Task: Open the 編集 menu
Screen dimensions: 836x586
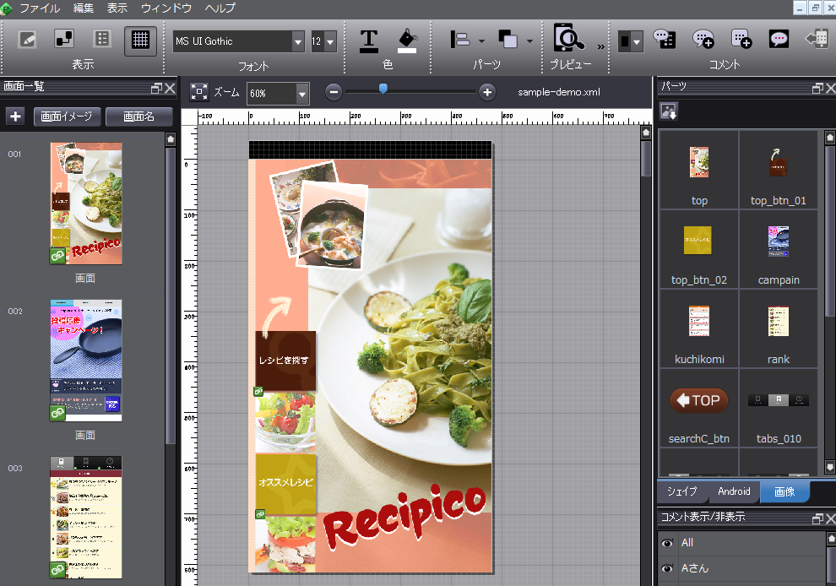Action: (x=83, y=8)
